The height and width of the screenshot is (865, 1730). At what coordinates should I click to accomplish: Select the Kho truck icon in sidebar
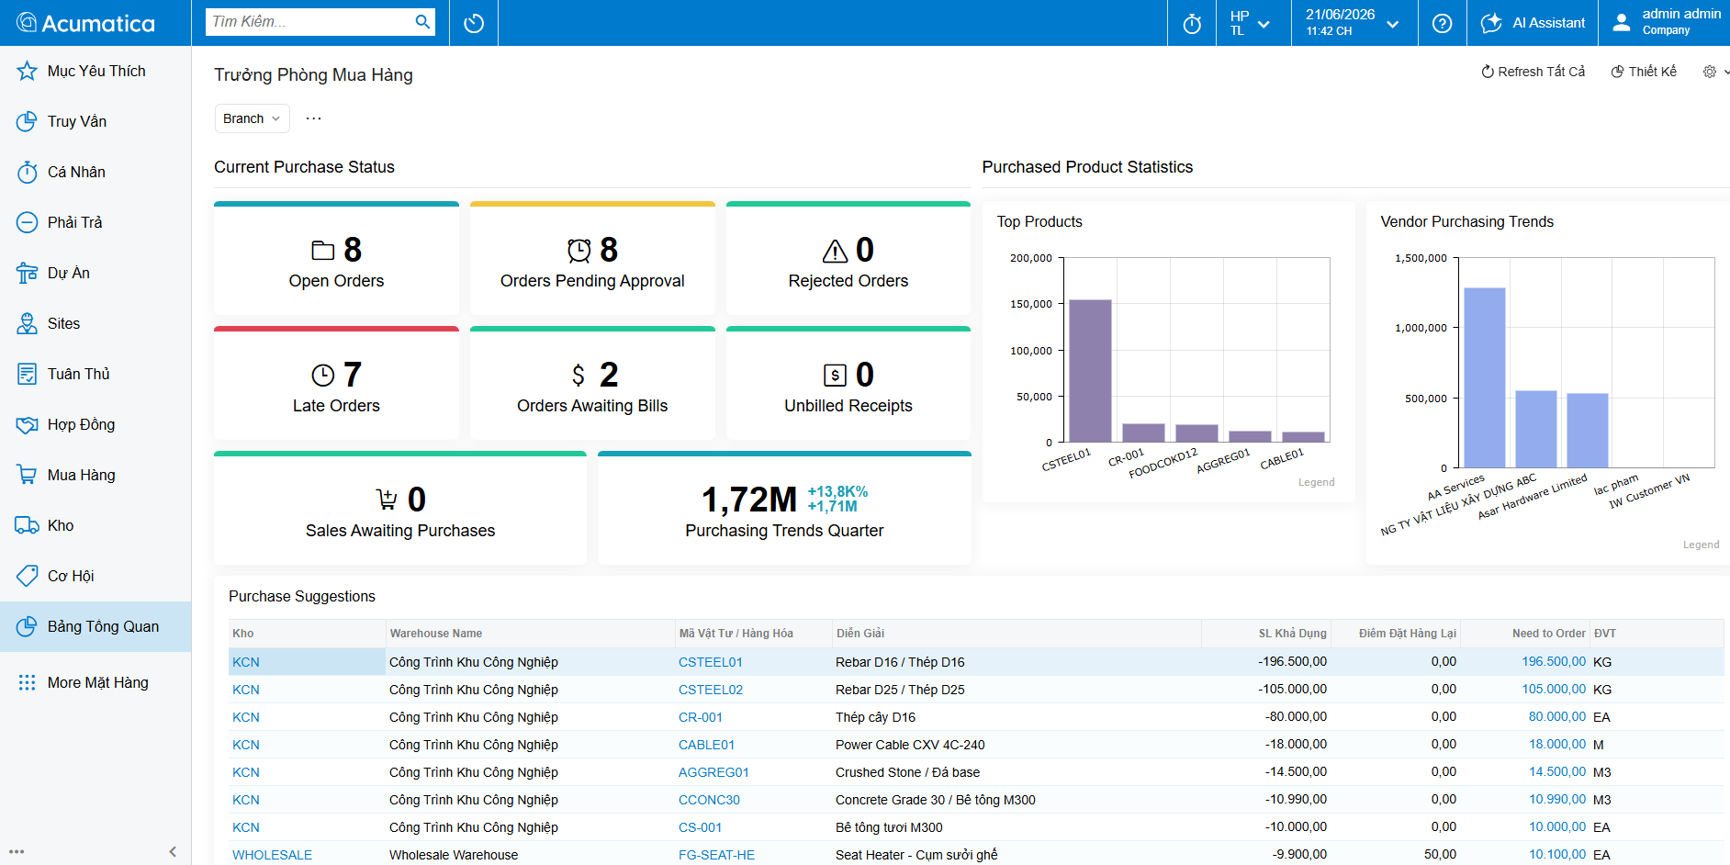click(27, 525)
